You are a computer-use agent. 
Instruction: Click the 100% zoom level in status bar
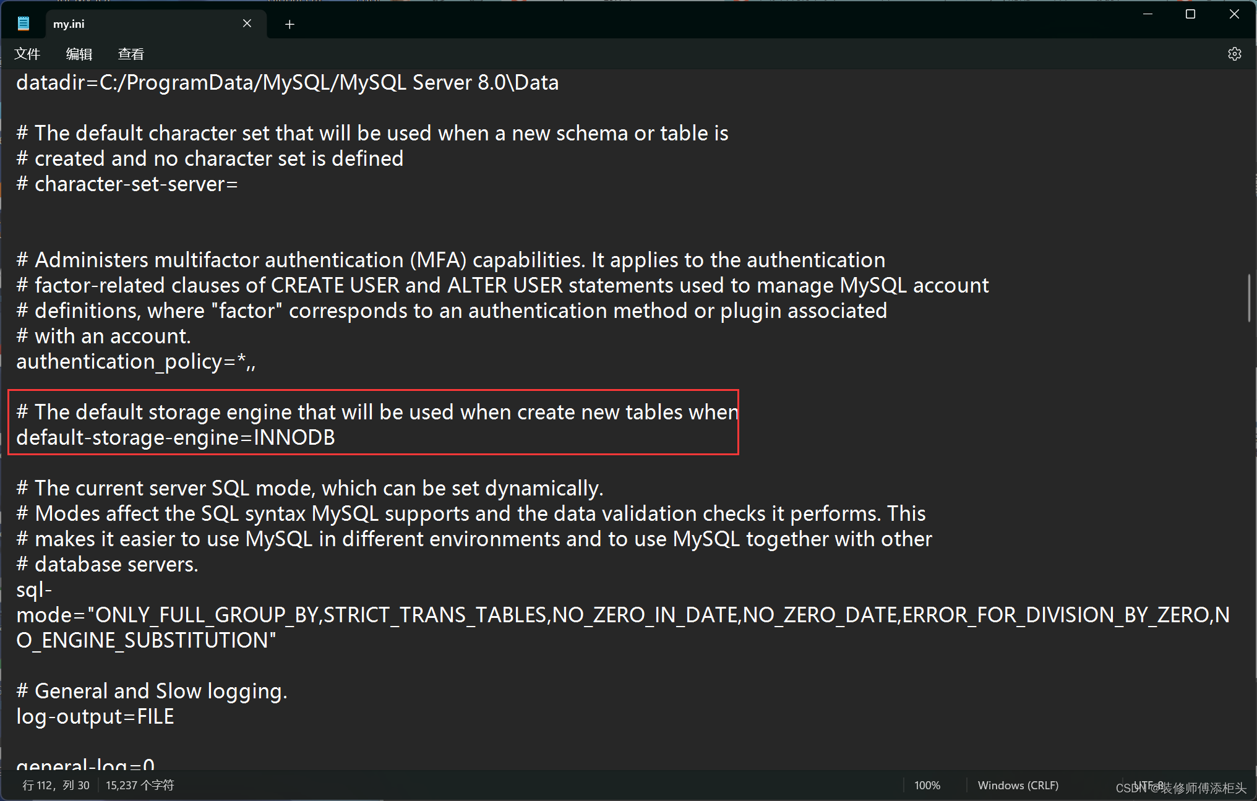927,785
